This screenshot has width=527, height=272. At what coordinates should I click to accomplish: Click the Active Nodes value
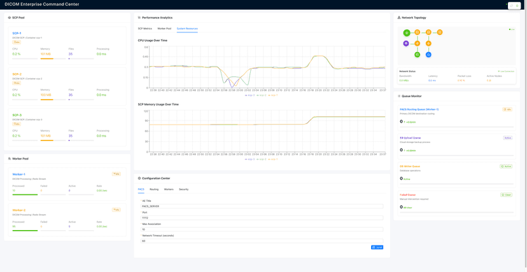pos(489,81)
